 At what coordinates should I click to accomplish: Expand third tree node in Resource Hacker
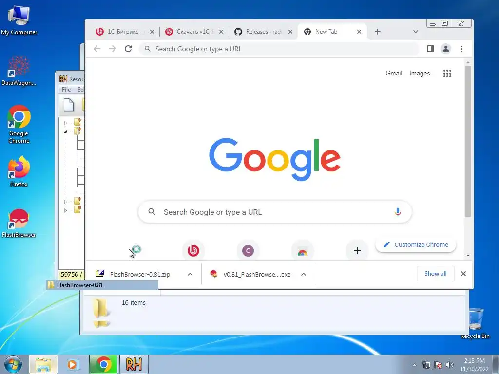pos(65,202)
